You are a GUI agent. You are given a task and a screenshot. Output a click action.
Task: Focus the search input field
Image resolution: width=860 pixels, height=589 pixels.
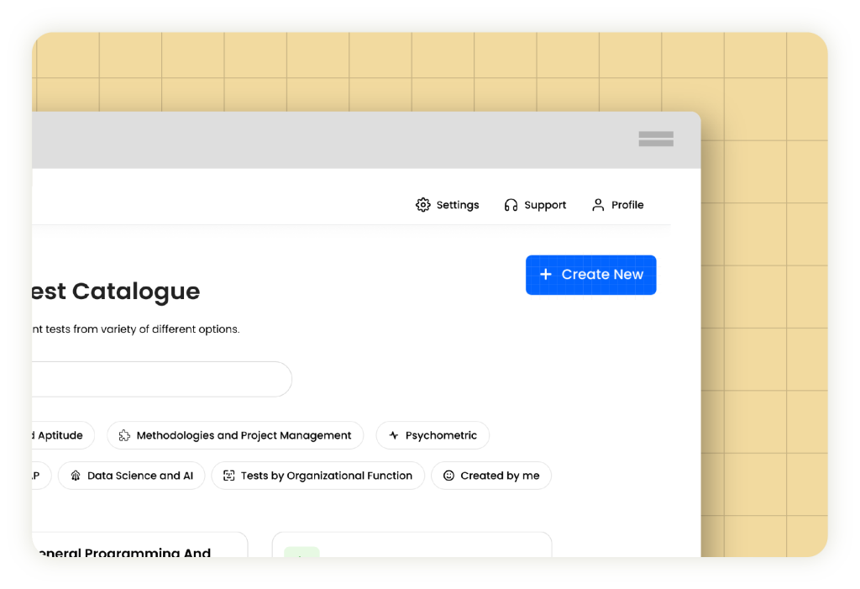(x=160, y=379)
